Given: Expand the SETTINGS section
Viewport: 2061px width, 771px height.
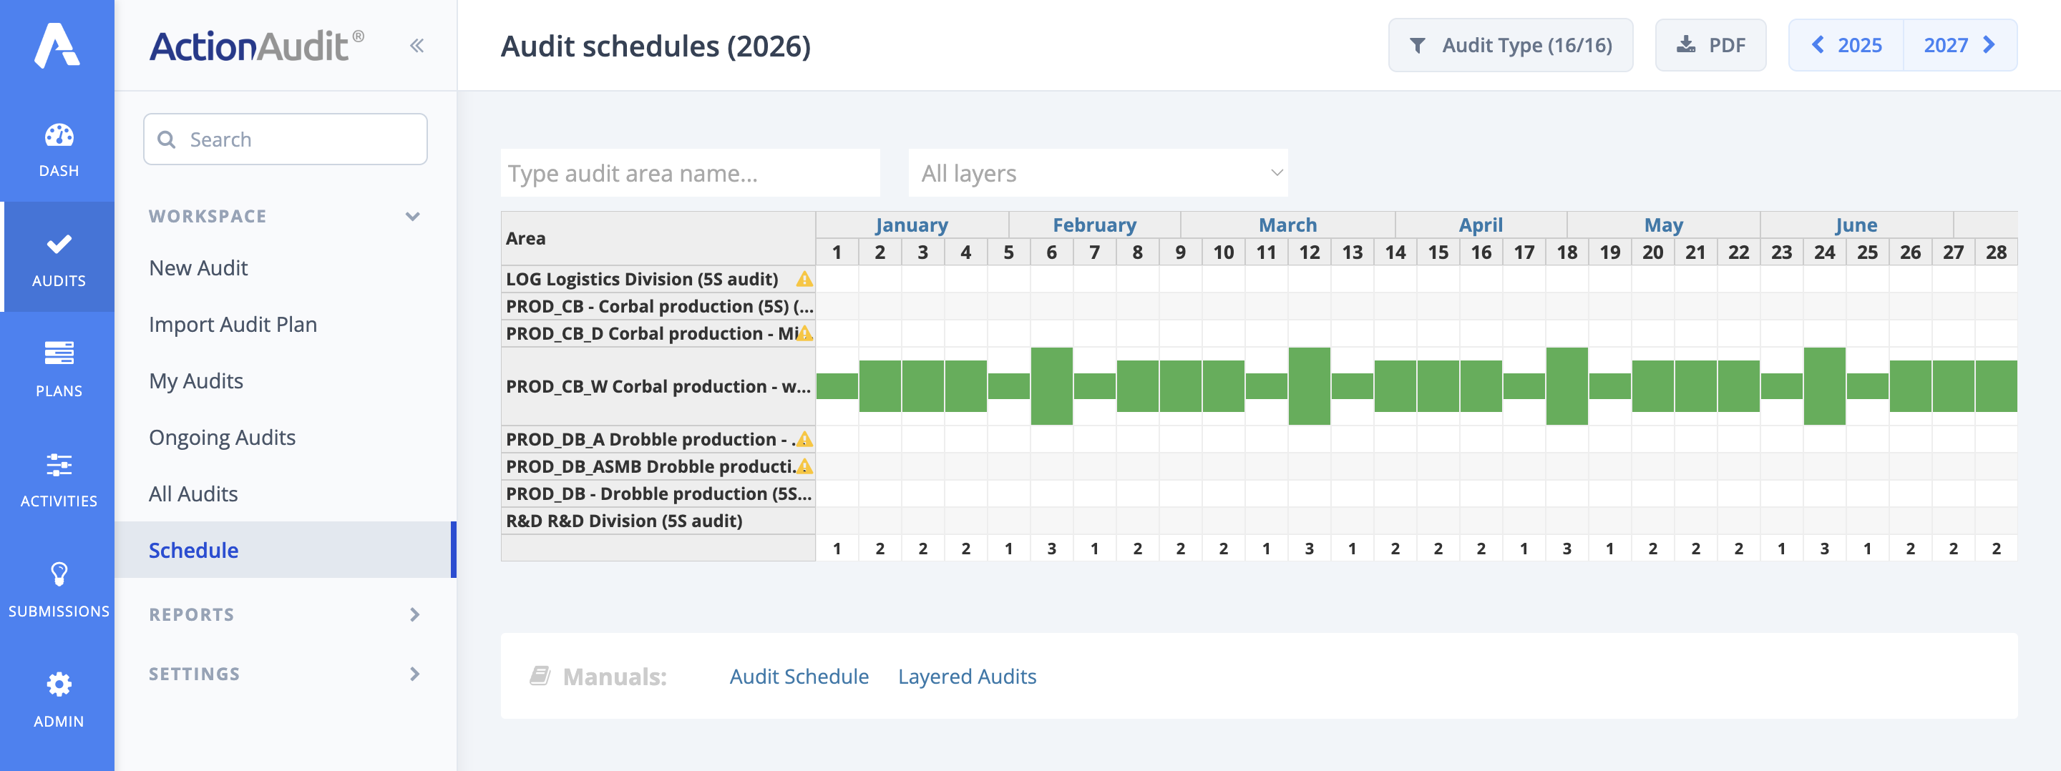Looking at the screenshot, I should tap(415, 674).
